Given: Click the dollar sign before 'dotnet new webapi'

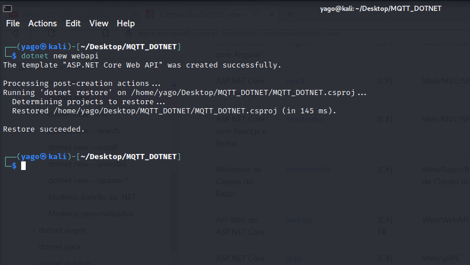Looking at the screenshot, I should pos(14,56).
